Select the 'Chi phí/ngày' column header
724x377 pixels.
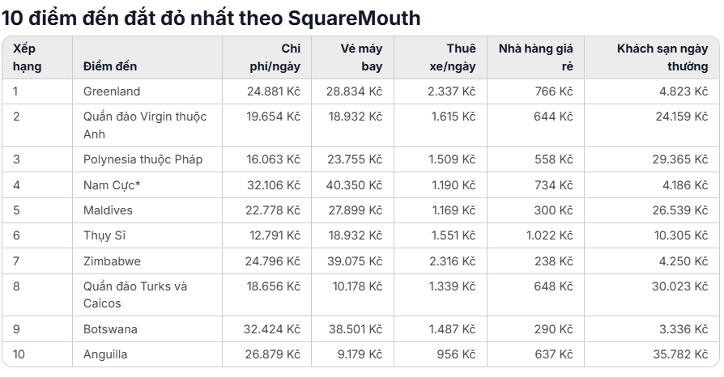[266, 57]
